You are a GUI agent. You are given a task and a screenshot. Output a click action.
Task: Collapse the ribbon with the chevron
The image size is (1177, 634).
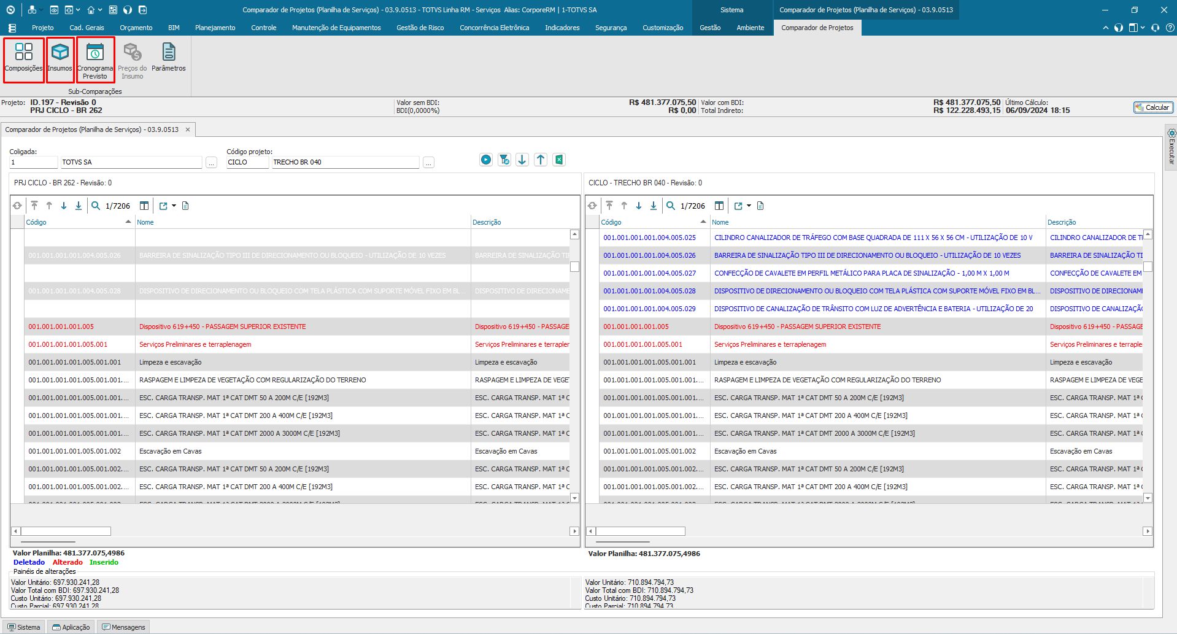point(1106,28)
